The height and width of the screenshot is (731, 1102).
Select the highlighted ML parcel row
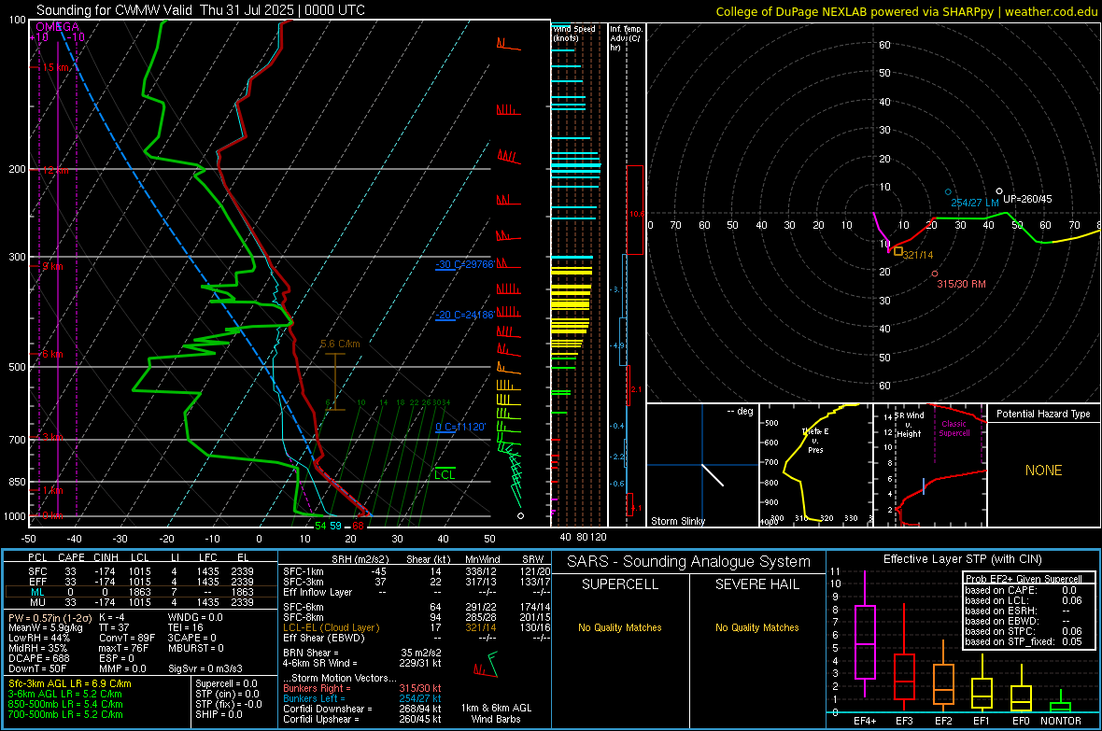click(140, 592)
